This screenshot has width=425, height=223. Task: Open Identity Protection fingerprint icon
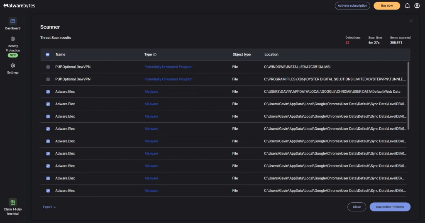click(x=13, y=39)
